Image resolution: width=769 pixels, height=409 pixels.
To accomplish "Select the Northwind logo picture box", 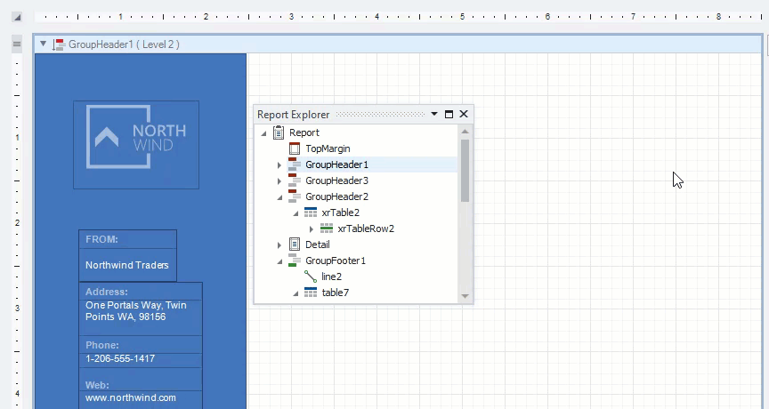I will (x=135, y=144).
